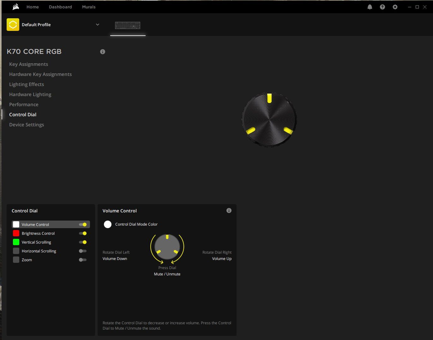Image resolution: width=433 pixels, height=340 pixels.
Task: Select the K70 keyboard device thumbnail
Action: pos(128,26)
